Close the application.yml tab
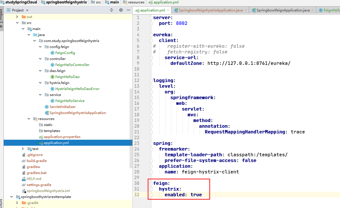This screenshot has width=340, height=208. (x=168, y=10)
